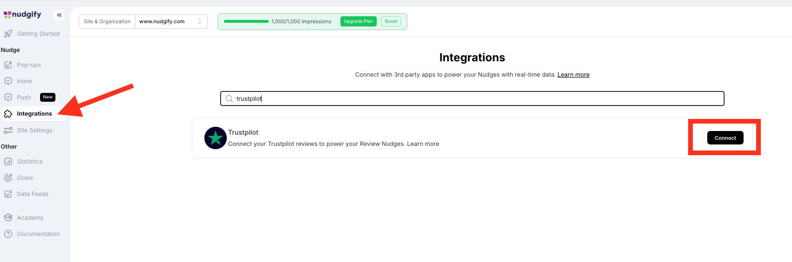Click the Site & Organization label

(107, 21)
